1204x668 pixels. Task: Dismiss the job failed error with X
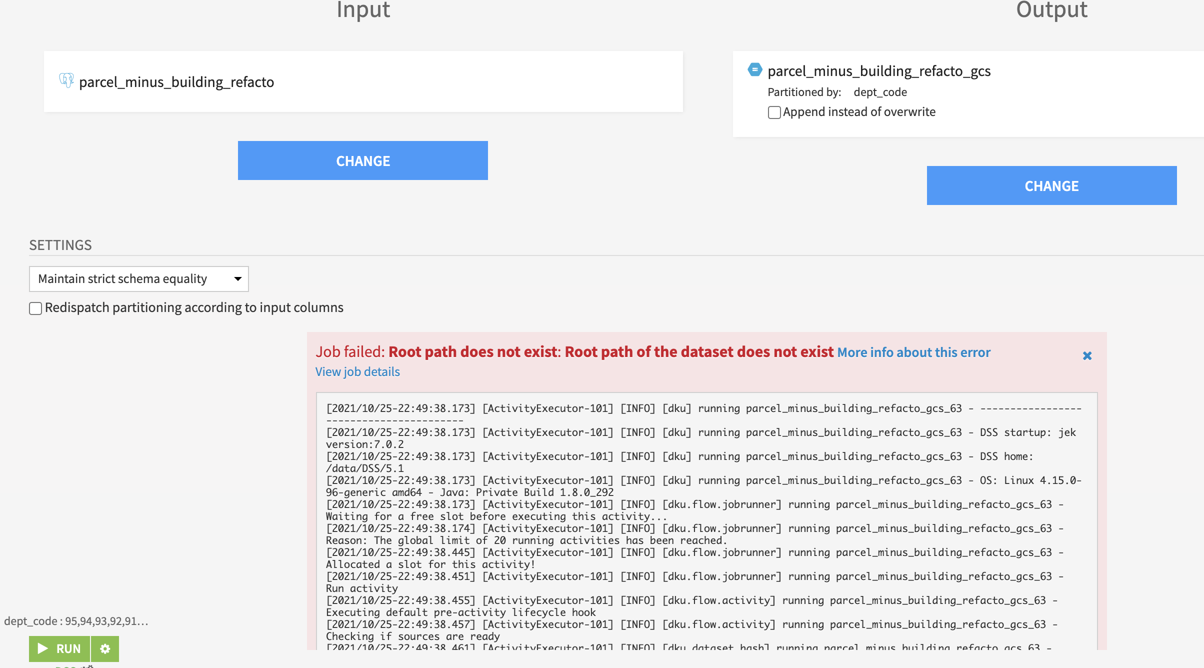(1087, 355)
